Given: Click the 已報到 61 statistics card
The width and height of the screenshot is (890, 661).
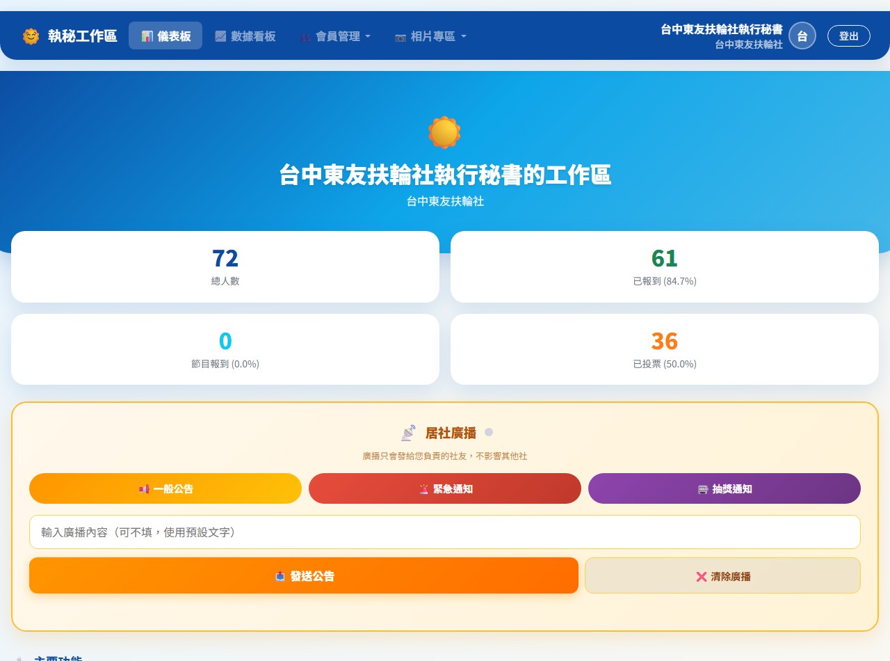Looking at the screenshot, I should tap(664, 267).
